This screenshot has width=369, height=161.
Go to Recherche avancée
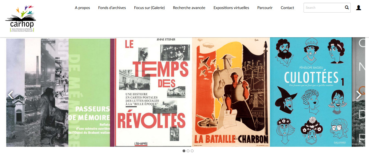[x=189, y=8]
